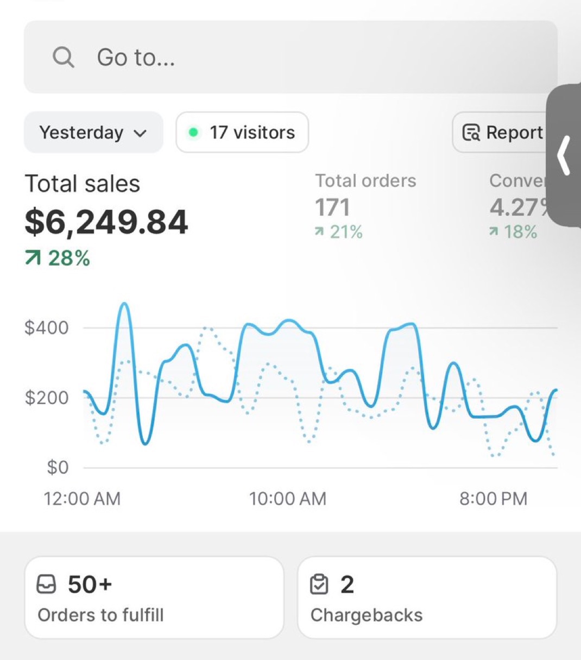Click the orders inbox tray icon
Screen dimensions: 581x660
click(46, 584)
